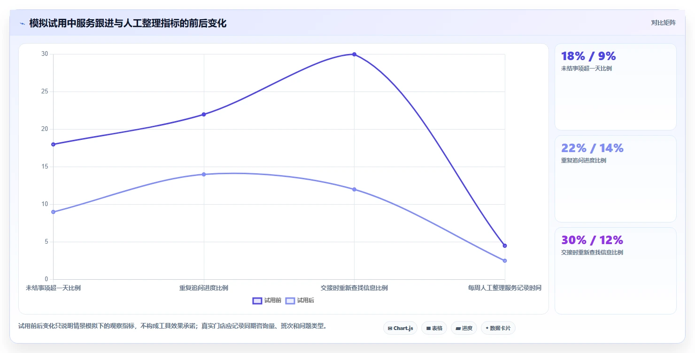Click the chart title 模拟试用中服务跟进 heading

point(128,23)
